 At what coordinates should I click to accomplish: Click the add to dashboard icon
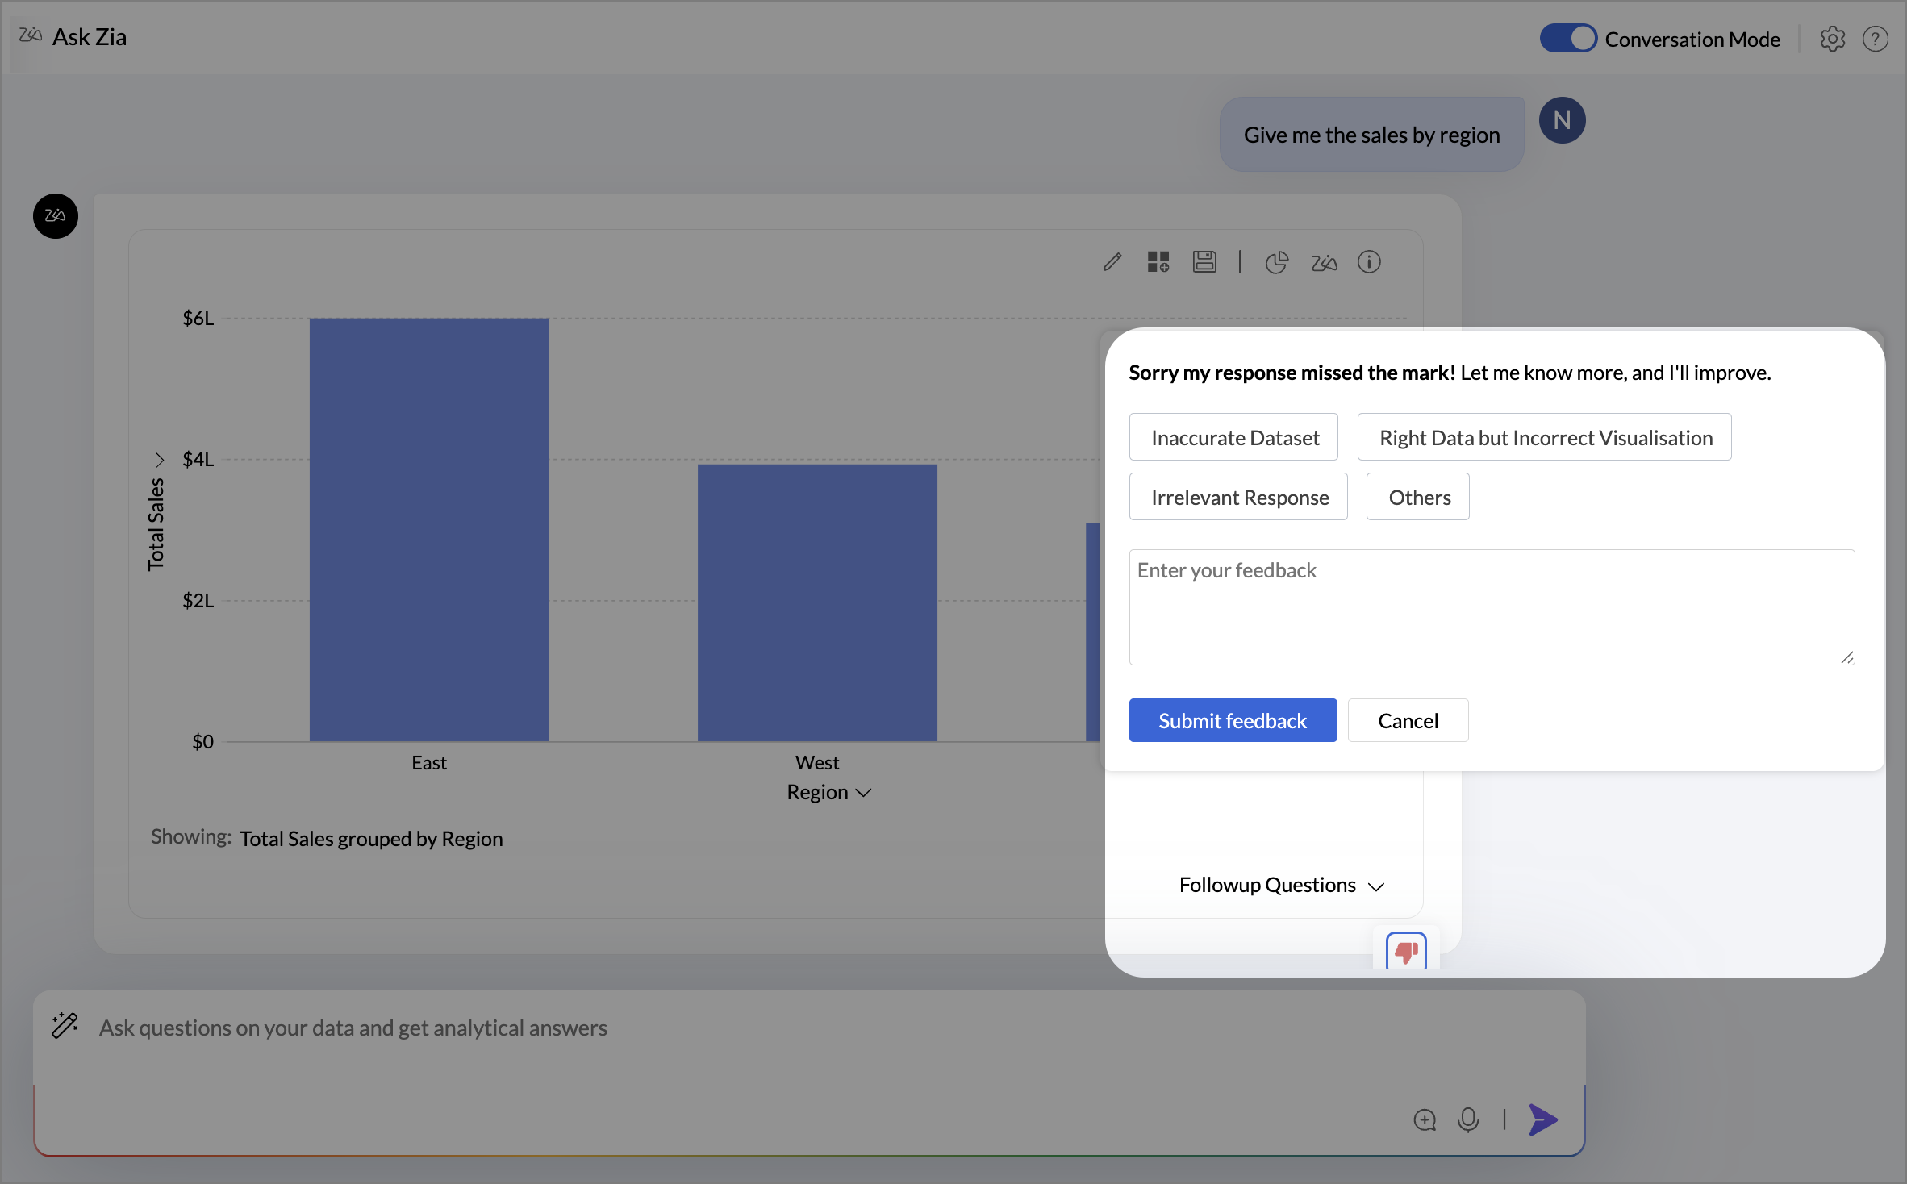[1158, 262]
